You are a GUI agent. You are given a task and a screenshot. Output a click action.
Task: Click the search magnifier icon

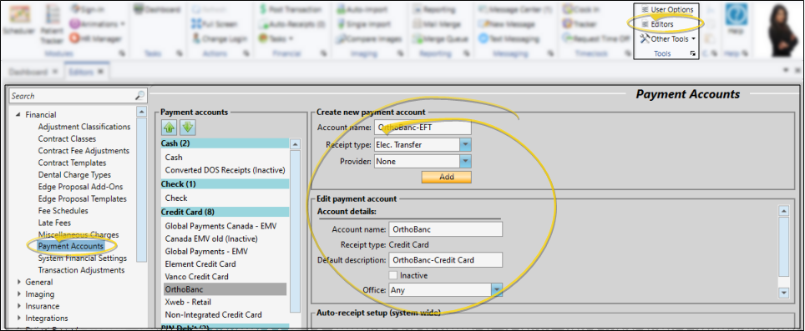(139, 96)
